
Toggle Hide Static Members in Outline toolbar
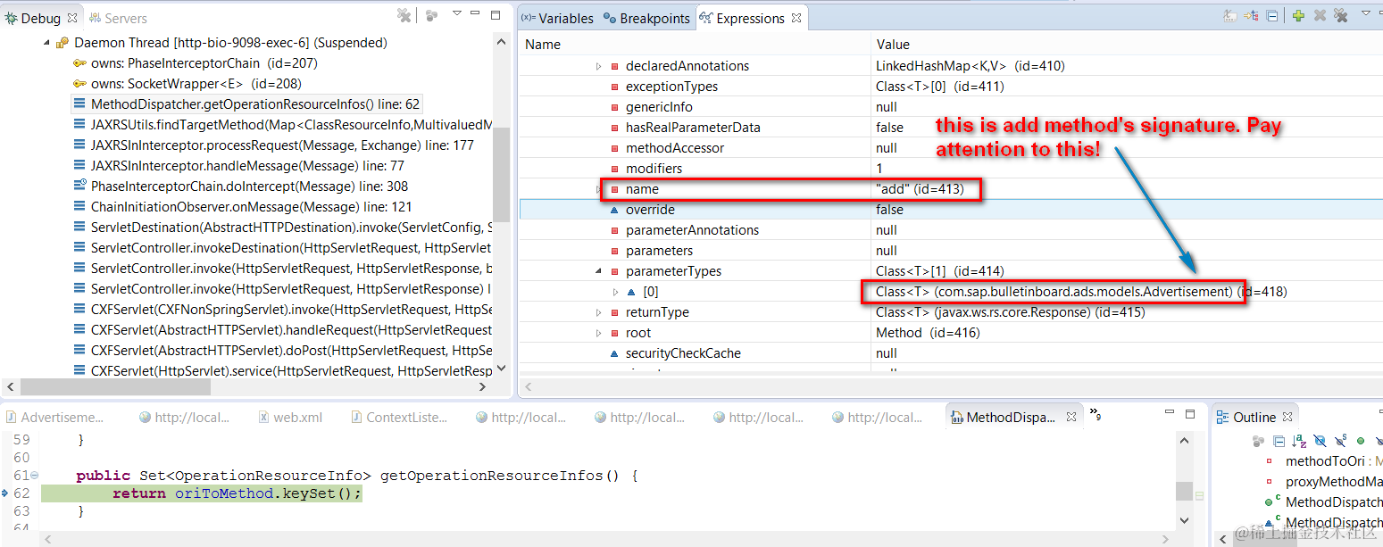[x=1340, y=441]
